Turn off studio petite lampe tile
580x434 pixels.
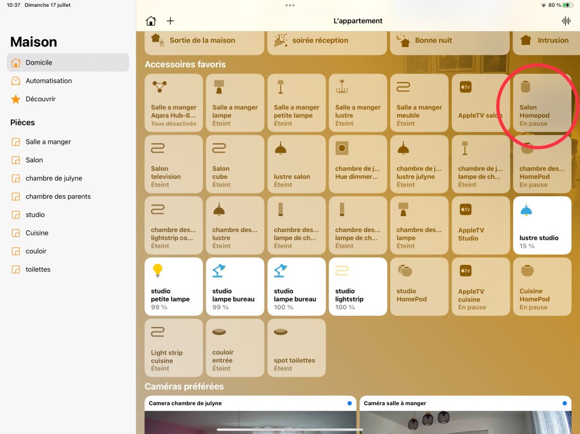pyautogui.click(x=173, y=286)
